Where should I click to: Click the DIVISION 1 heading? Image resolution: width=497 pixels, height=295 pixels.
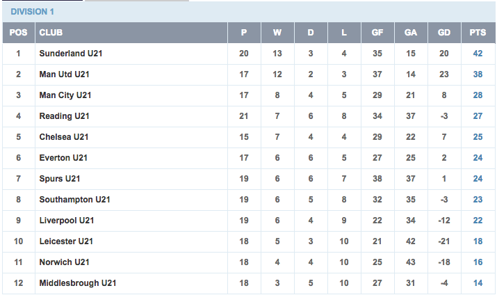coord(33,12)
